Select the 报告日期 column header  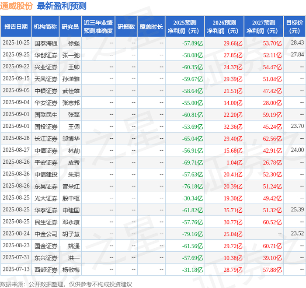pos(16,27)
